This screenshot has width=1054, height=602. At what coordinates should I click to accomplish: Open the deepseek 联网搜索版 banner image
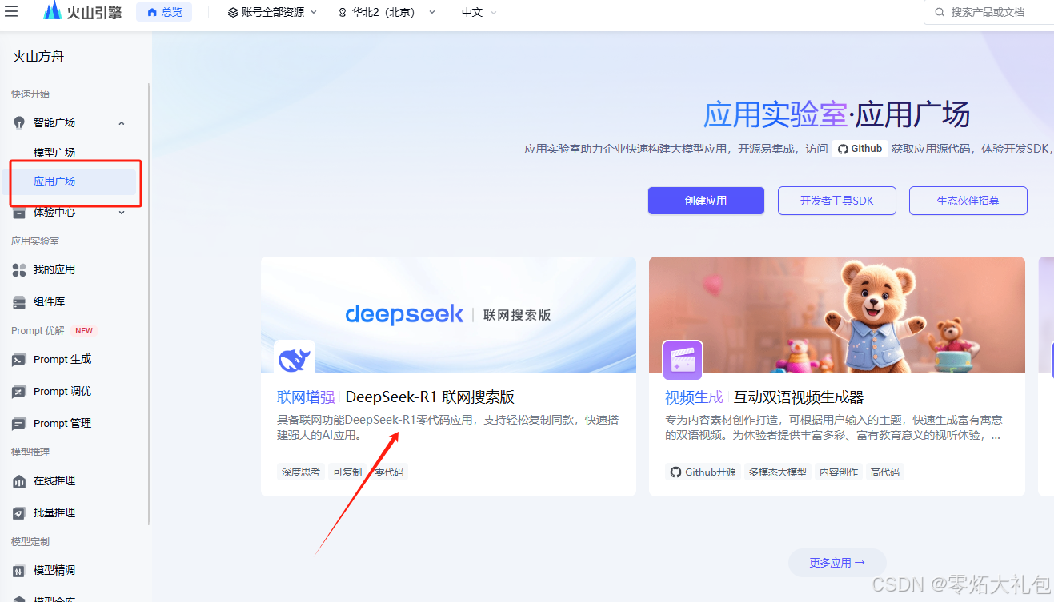pos(448,315)
